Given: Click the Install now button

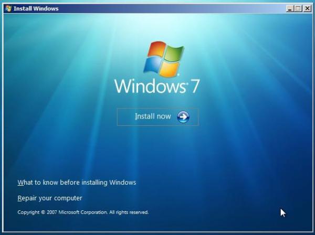Looking at the screenshot, I should (157, 117).
